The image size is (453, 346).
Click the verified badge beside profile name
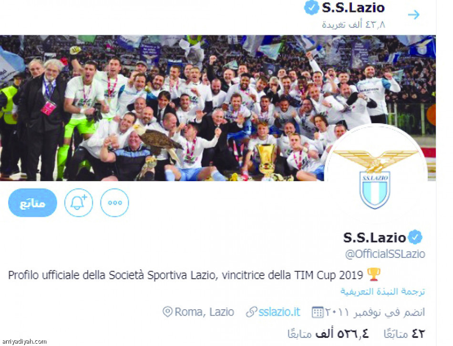[x=415, y=237]
